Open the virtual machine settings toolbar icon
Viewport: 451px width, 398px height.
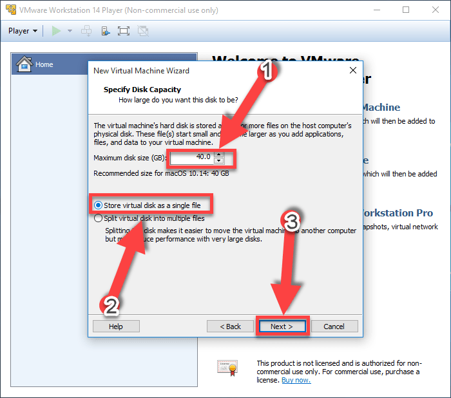coord(105,31)
